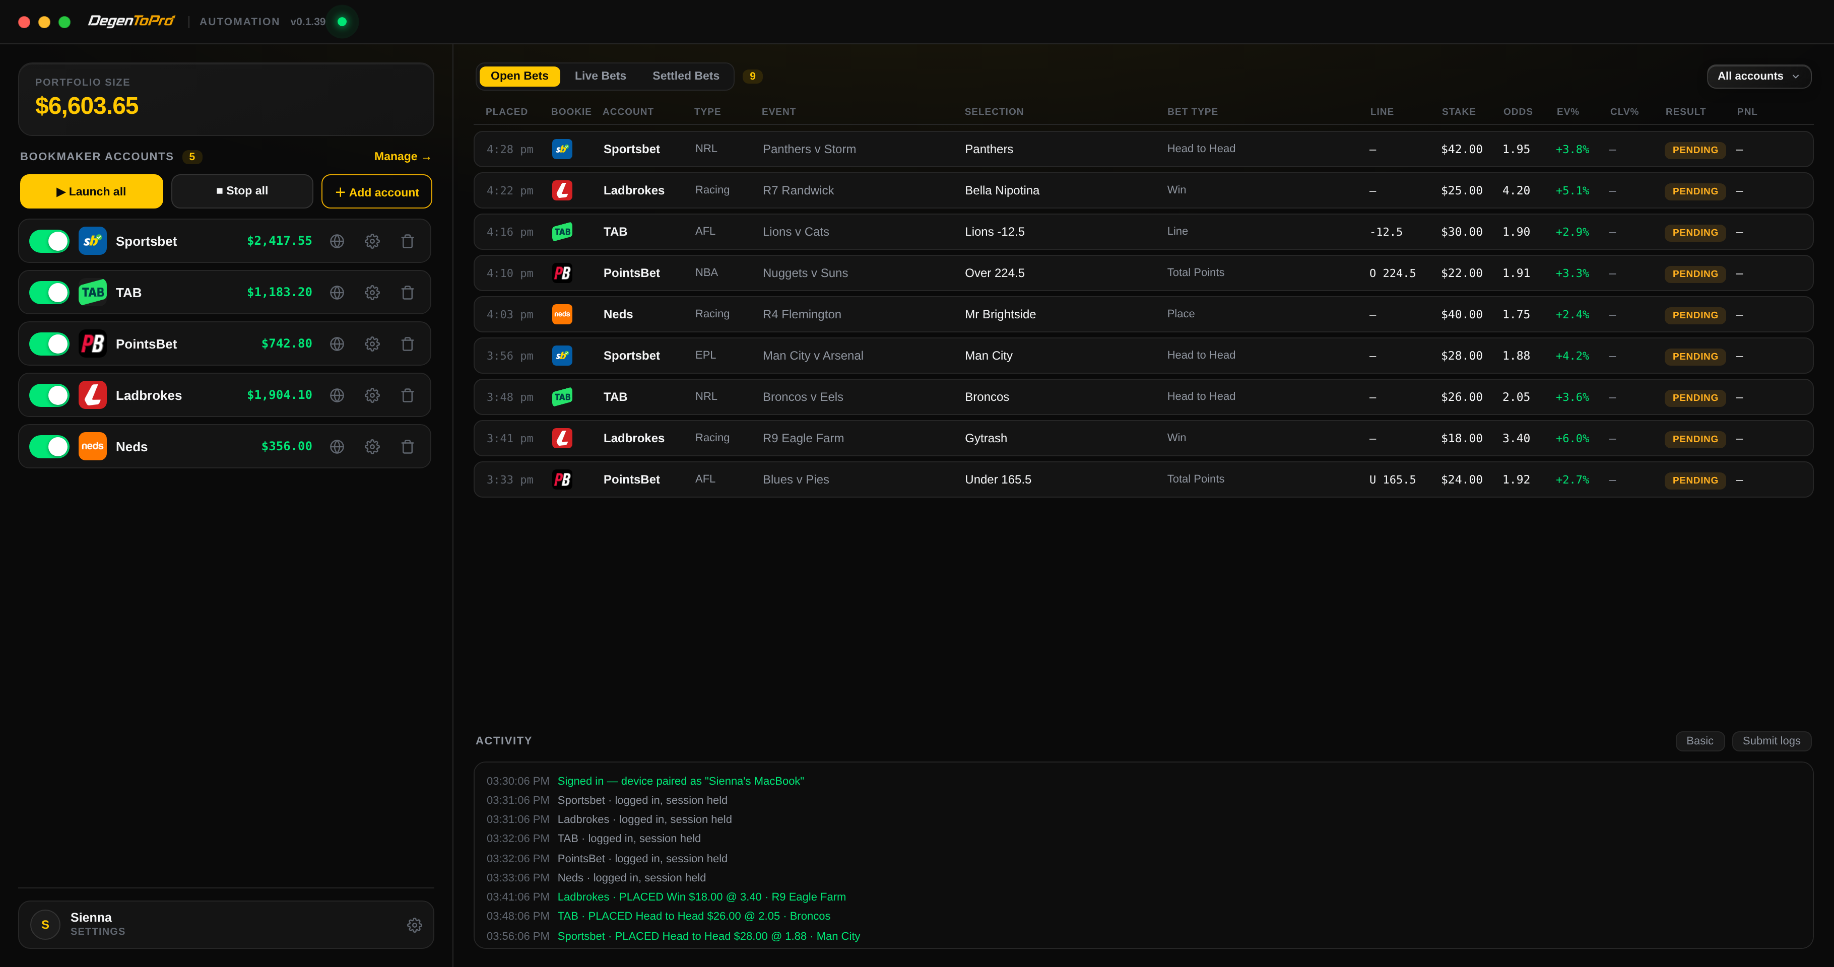Image resolution: width=1834 pixels, height=967 pixels.
Task: Click the Ladbrokes balance $1,904.10
Action: 279,394
